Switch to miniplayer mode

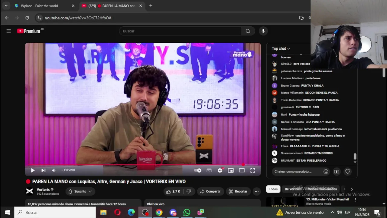click(x=231, y=170)
